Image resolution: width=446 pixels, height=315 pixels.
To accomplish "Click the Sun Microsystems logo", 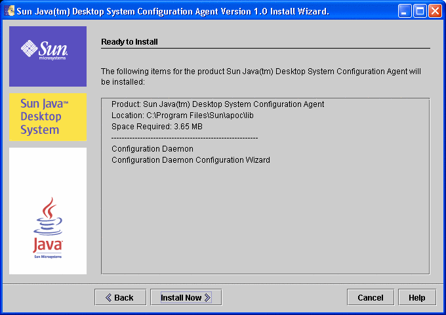I will click(48, 56).
